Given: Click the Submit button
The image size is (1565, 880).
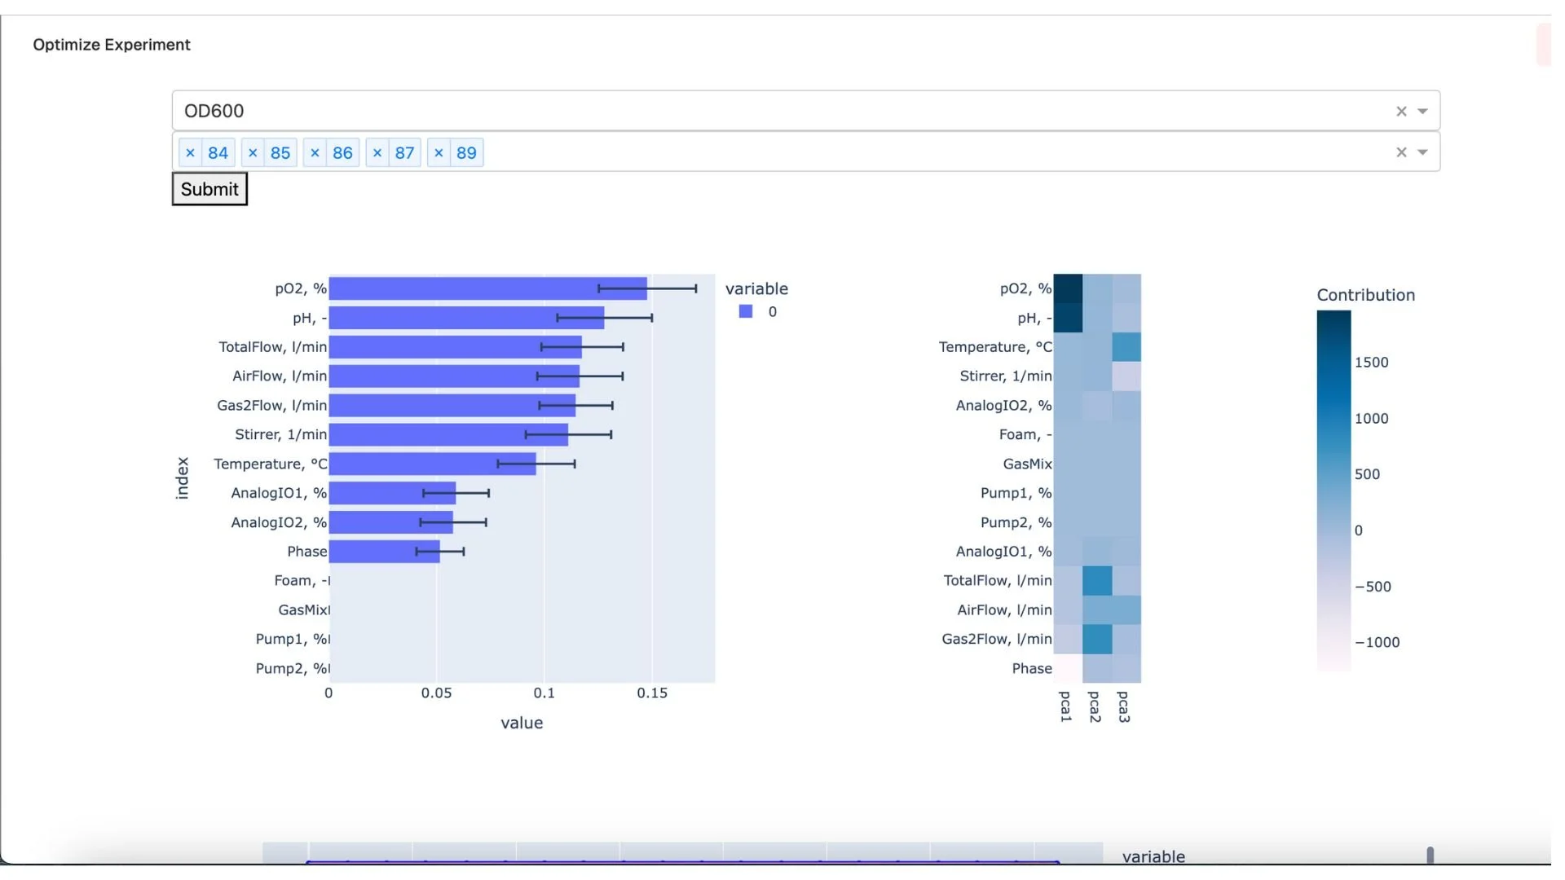Looking at the screenshot, I should (x=209, y=189).
